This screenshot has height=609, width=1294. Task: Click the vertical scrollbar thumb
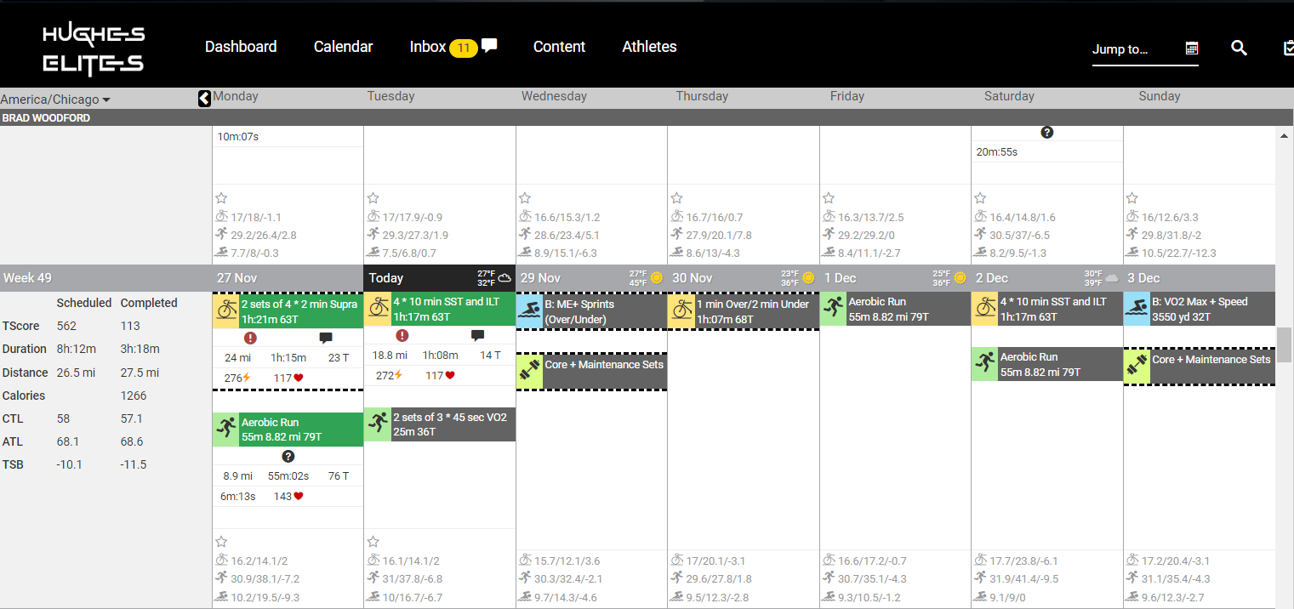coord(1284,344)
